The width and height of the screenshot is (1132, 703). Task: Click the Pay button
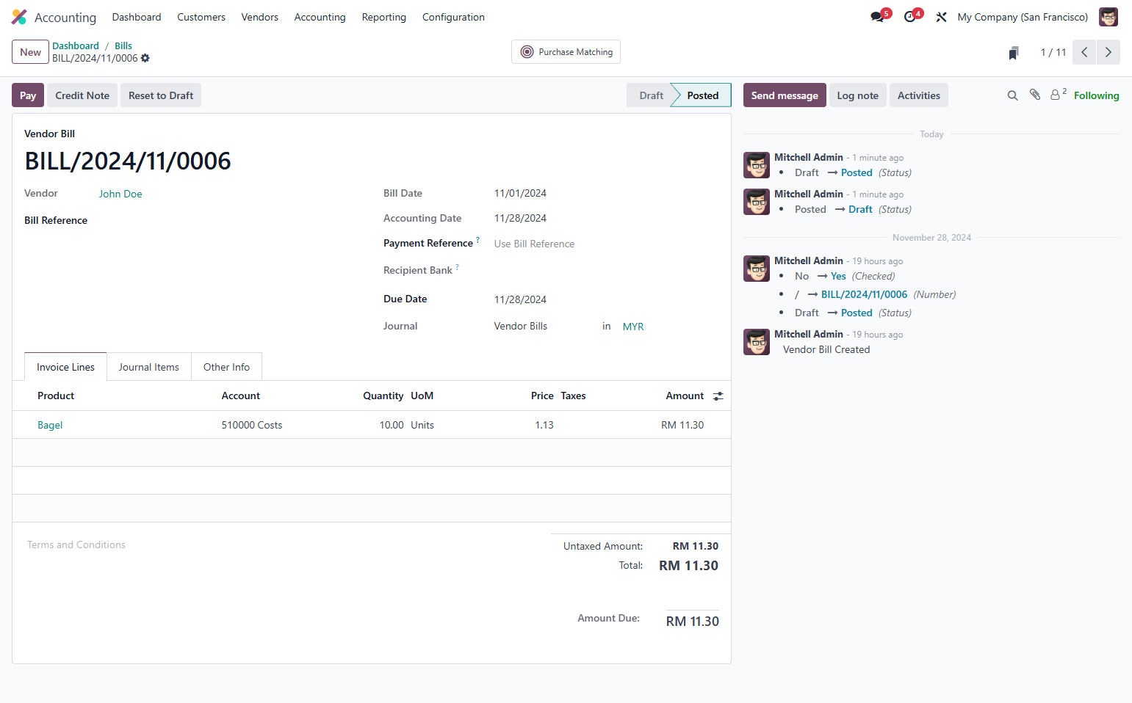28,95
